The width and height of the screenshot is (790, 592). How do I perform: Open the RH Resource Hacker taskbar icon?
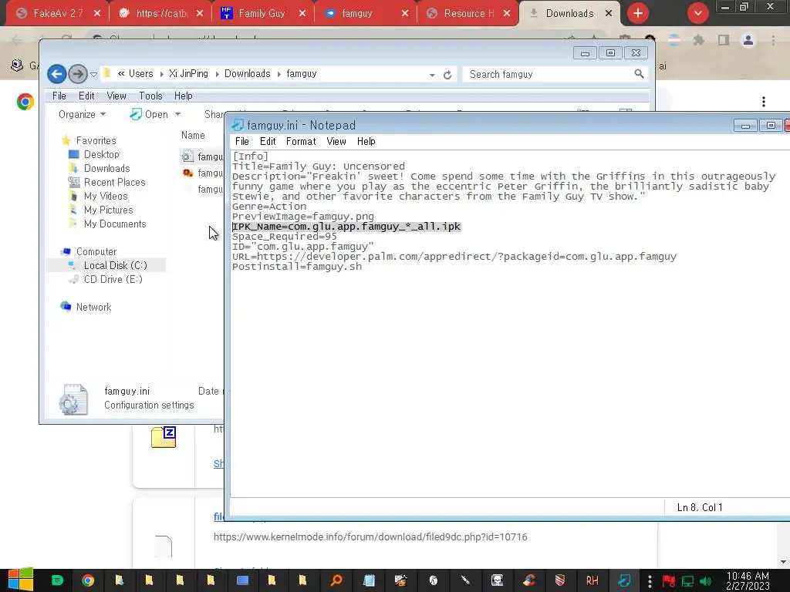[x=592, y=580]
